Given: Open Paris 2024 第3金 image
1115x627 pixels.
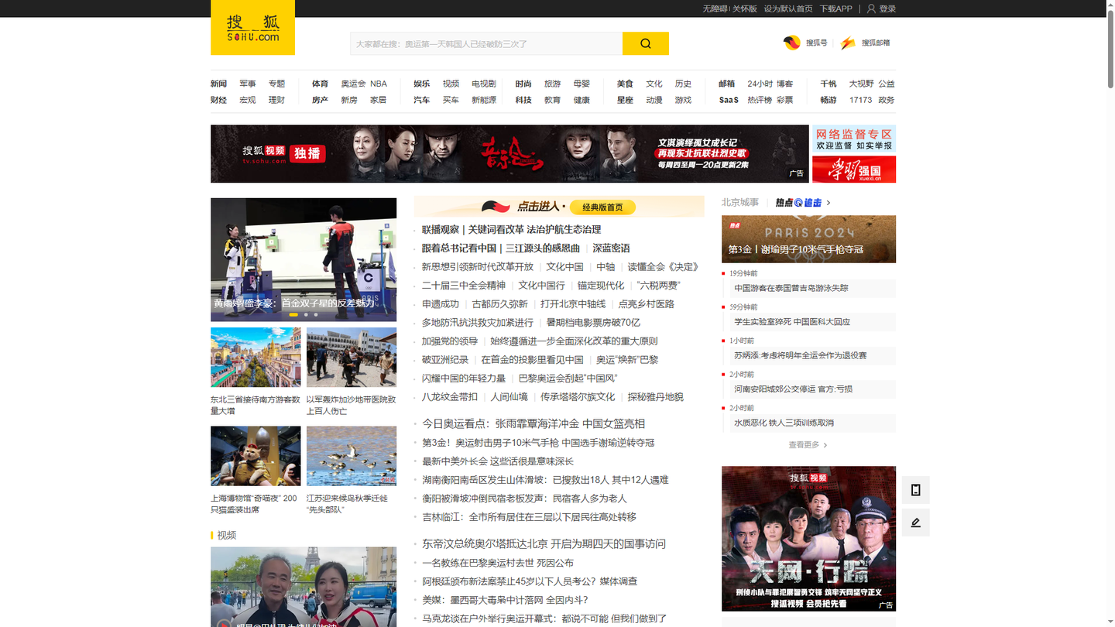Looking at the screenshot, I should click(x=808, y=239).
